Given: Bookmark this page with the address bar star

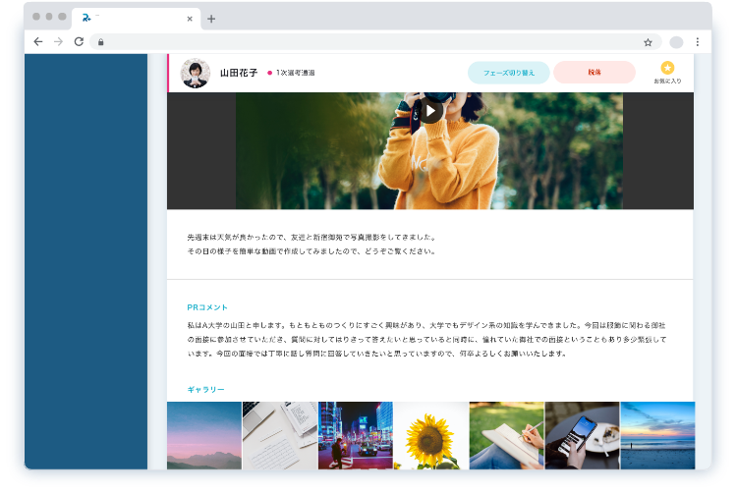Looking at the screenshot, I should coord(648,42).
